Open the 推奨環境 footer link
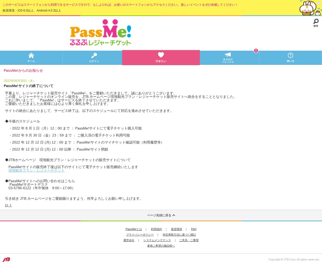Screen dimensions: 322x275 (177, 229)
